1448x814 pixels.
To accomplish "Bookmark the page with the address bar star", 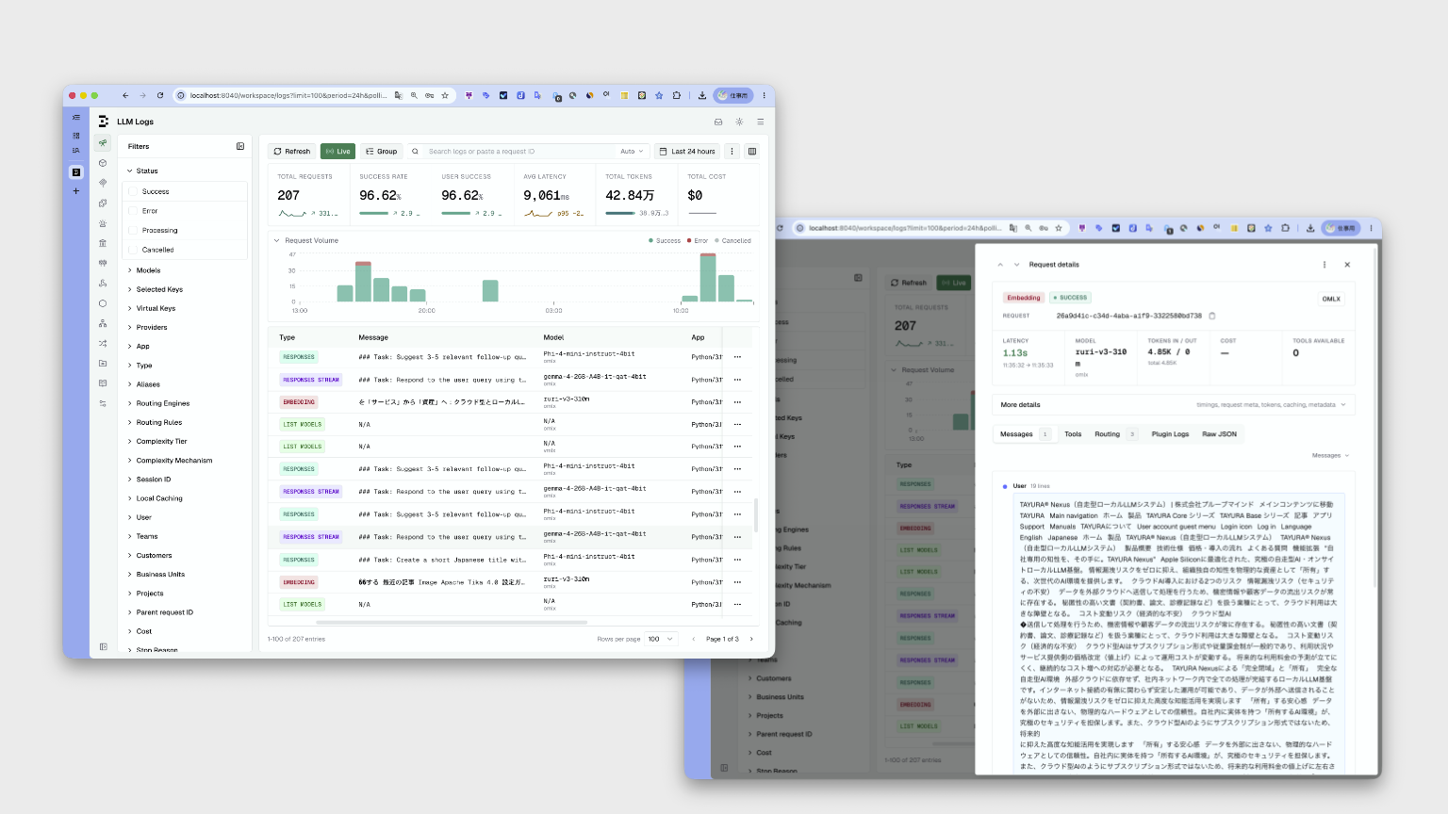I will [445, 95].
